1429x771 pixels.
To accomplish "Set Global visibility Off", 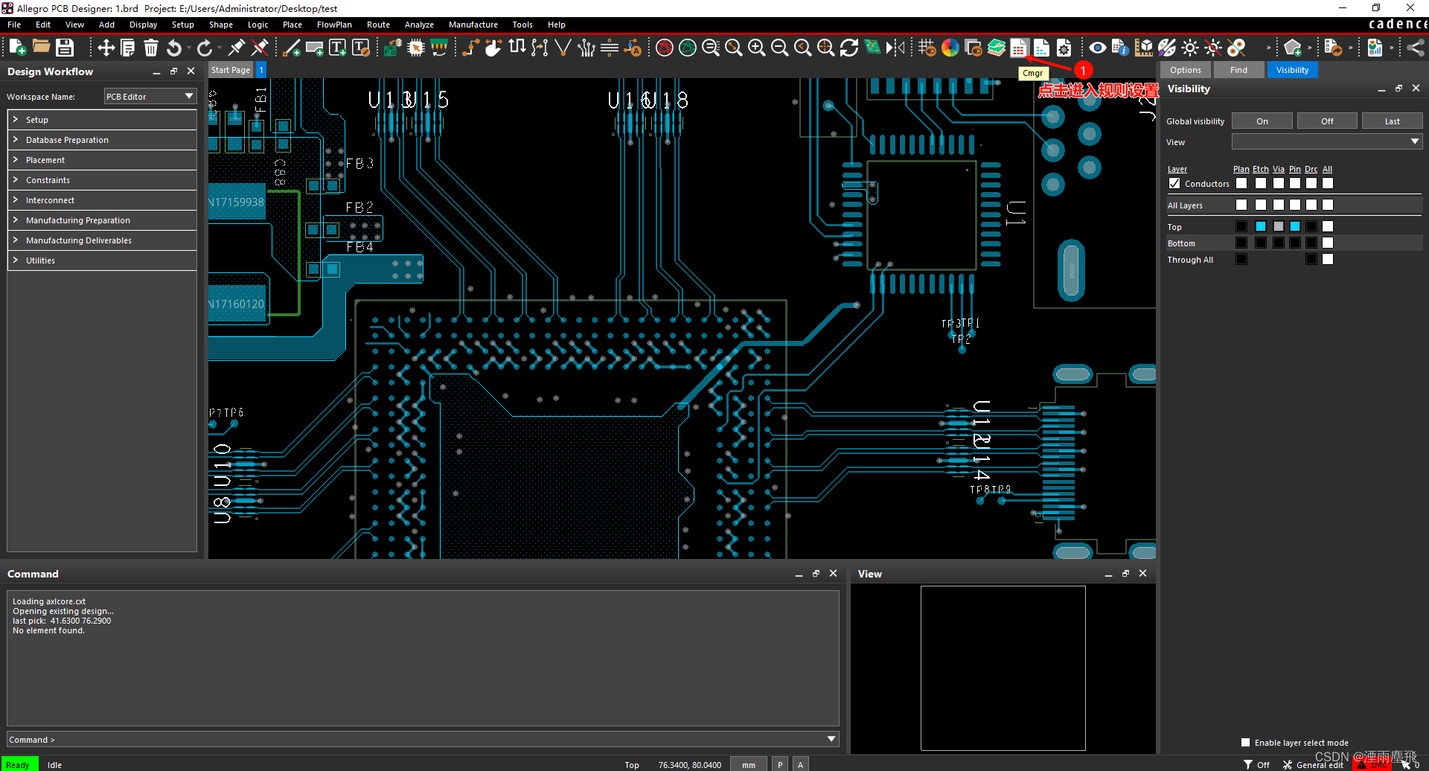I will [1327, 121].
